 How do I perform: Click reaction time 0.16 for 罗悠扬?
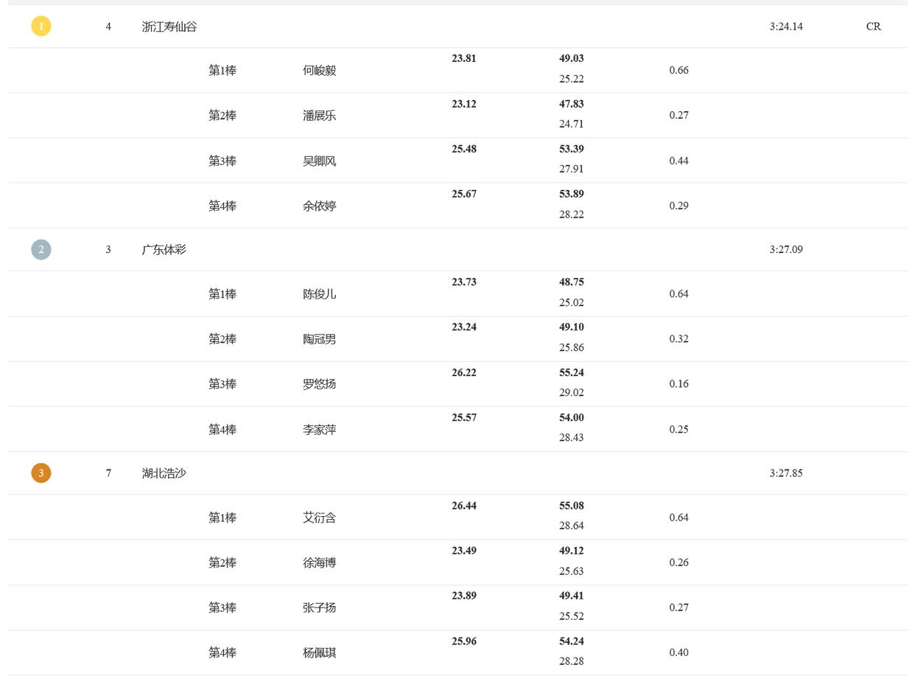coord(679,384)
